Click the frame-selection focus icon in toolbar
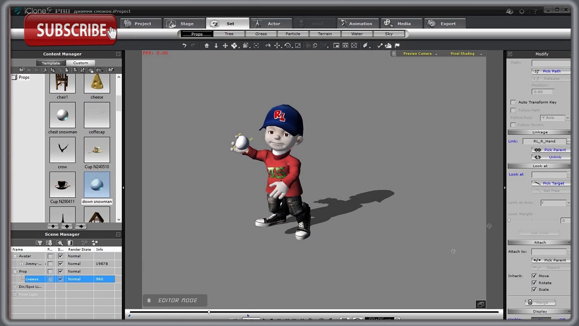The width and height of the screenshot is (579, 326). click(256, 45)
